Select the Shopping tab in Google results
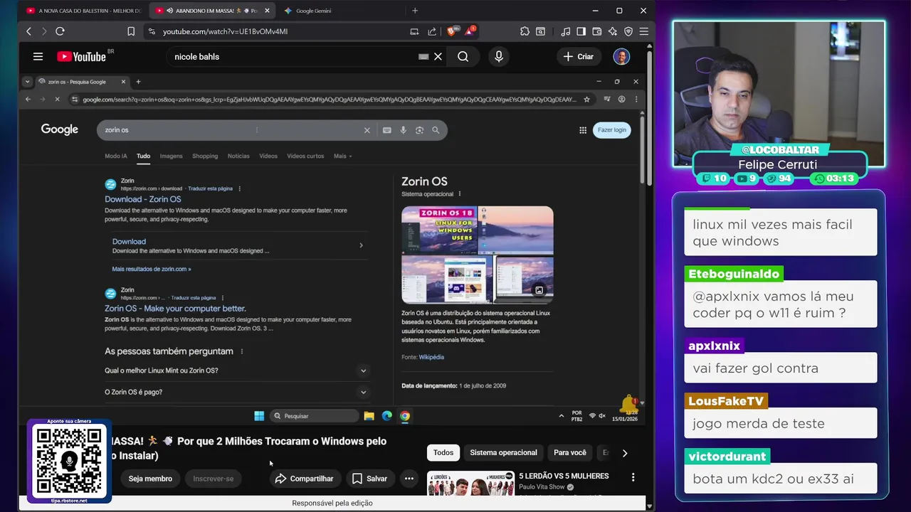This screenshot has width=911, height=512. pyautogui.click(x=205, y=156)
